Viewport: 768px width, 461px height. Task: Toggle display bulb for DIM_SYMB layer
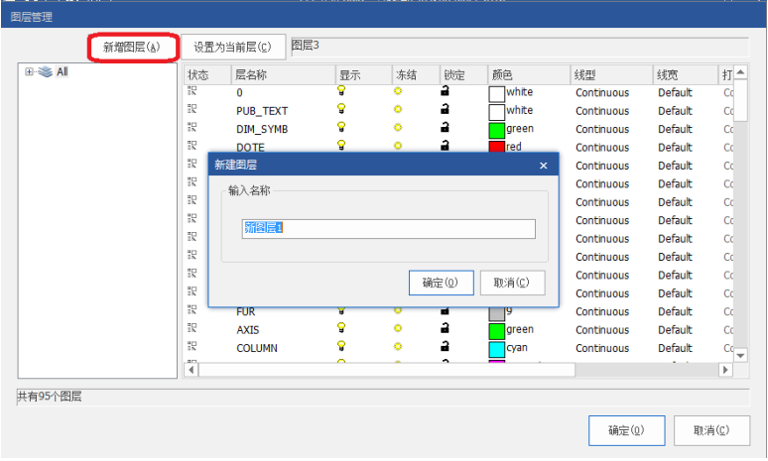(x=341, y=127)
